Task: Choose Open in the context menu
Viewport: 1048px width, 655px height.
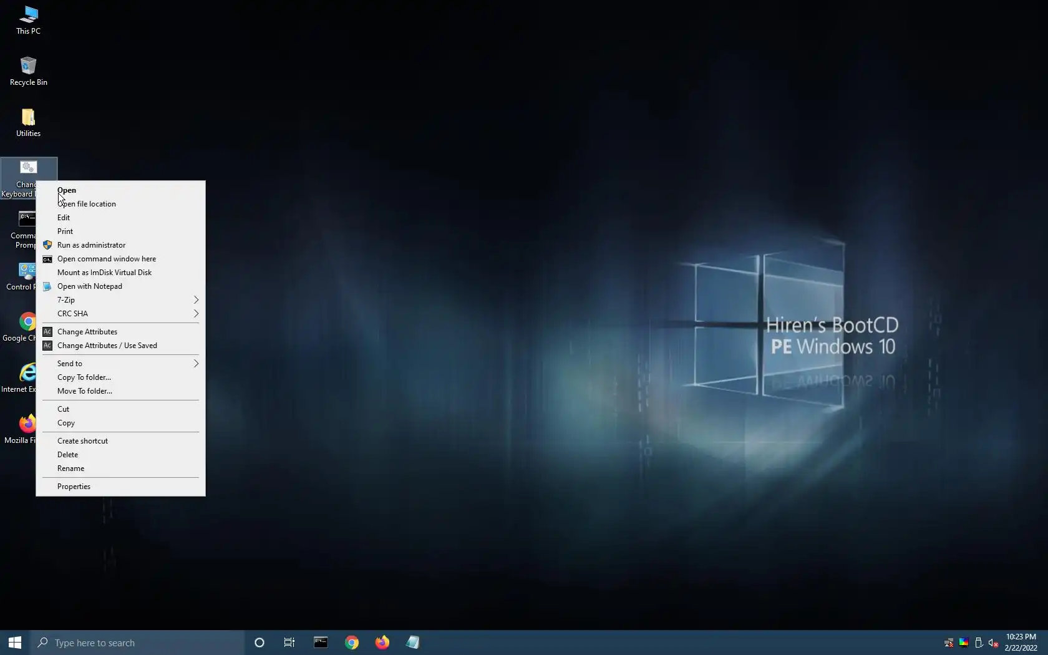Action: (x=120, y=190)
